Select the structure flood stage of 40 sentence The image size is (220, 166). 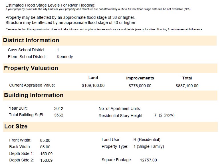(x=71, y=22)
